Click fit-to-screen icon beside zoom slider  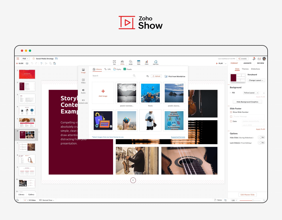(264, 200)
